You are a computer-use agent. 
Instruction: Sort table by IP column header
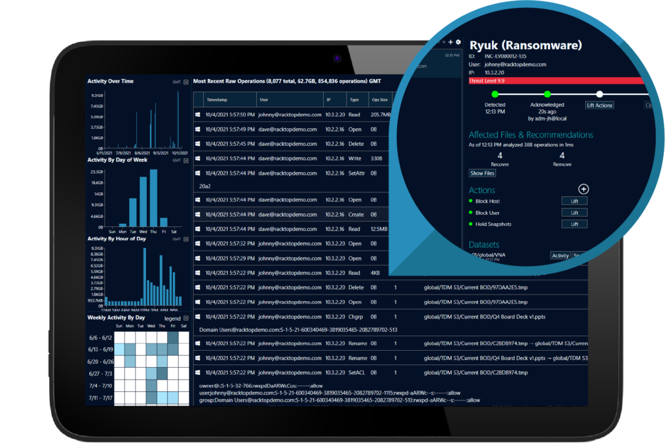pos(335,99)
